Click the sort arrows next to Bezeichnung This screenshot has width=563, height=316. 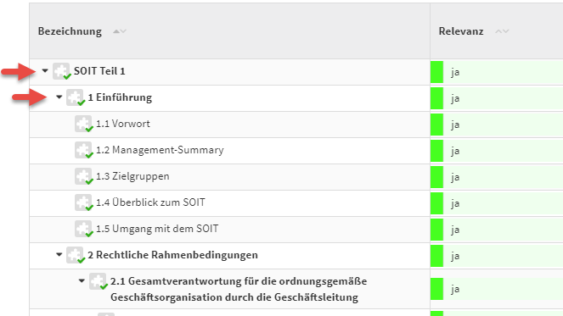[x=120, y=31]
